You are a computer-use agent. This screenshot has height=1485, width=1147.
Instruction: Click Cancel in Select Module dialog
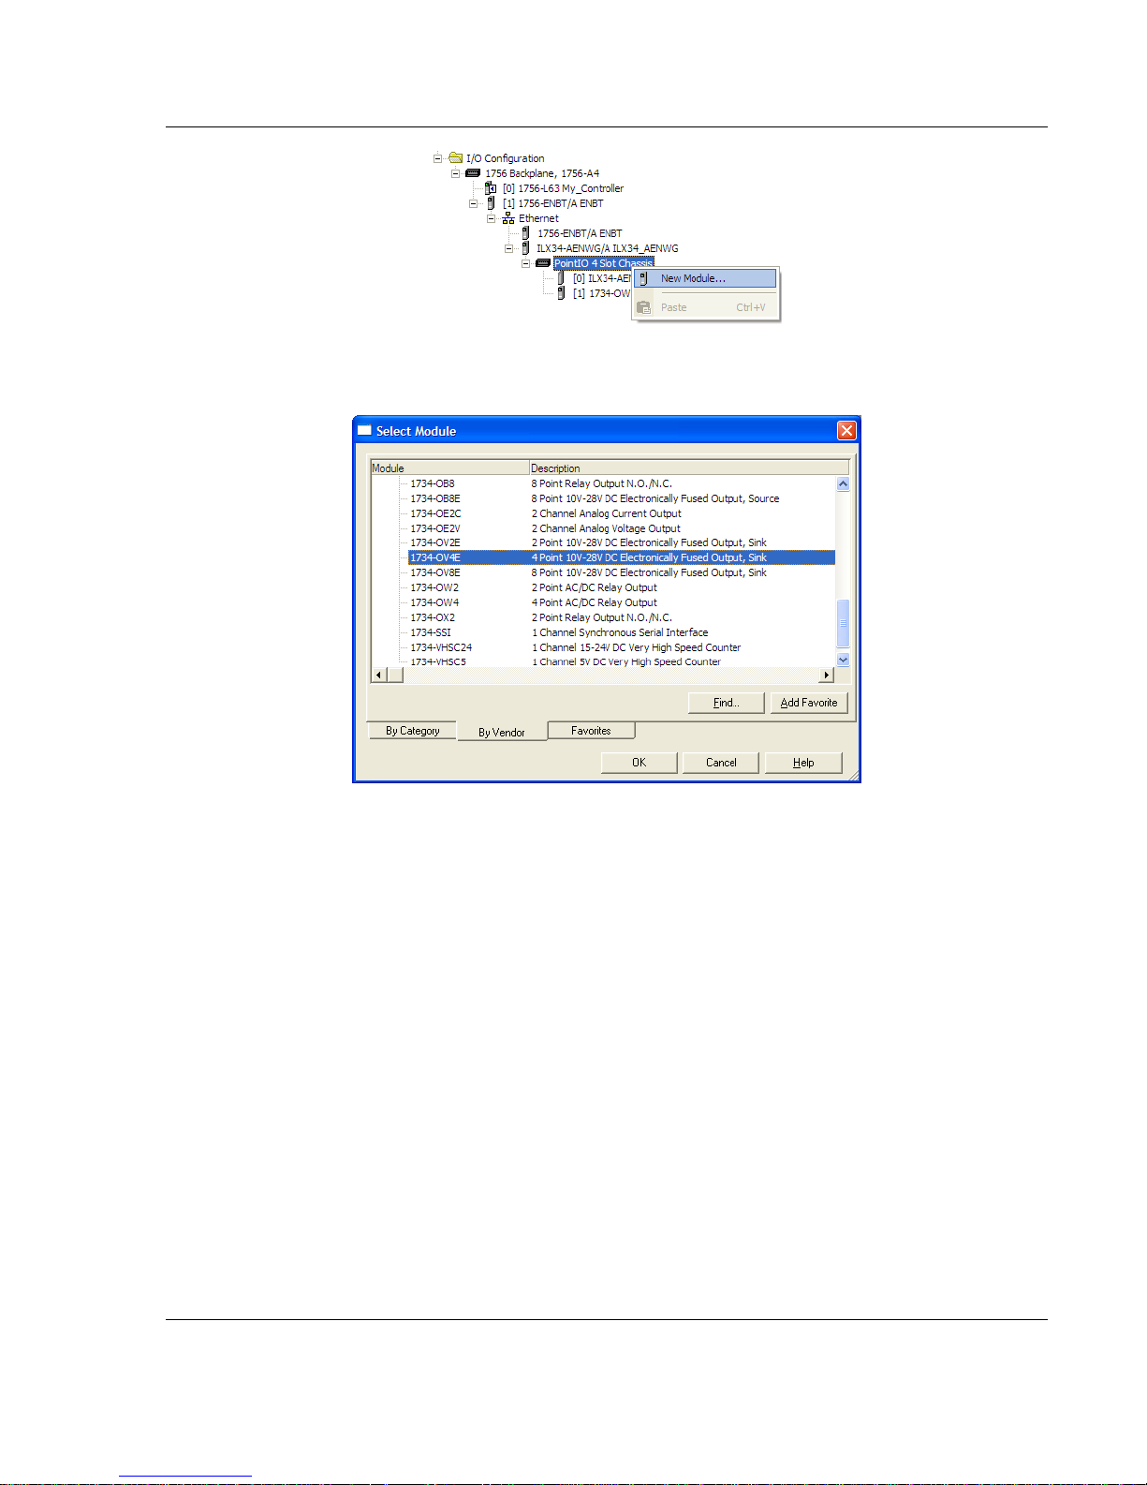[x=721, y=763]
